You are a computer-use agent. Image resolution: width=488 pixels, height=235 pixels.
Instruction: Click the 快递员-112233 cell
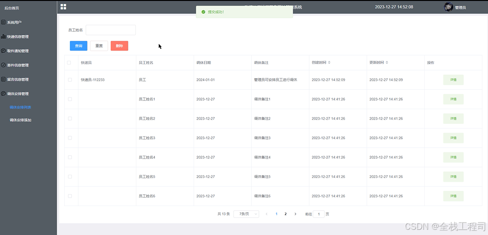pos(93,80)
